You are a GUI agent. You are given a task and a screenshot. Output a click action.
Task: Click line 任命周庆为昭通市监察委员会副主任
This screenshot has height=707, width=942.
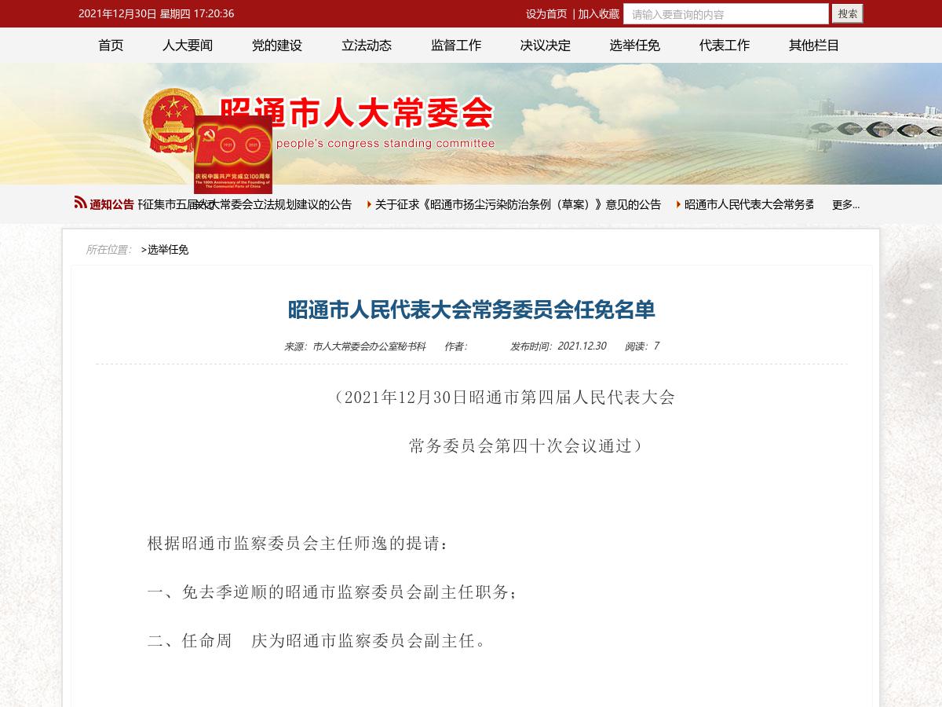tap(318, 641)
